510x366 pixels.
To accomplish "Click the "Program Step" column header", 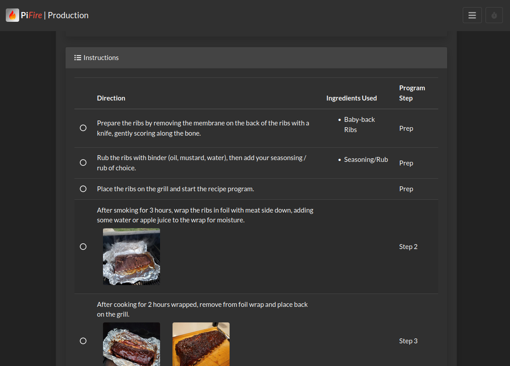I will pyautogui.click(x=412, y=93).
